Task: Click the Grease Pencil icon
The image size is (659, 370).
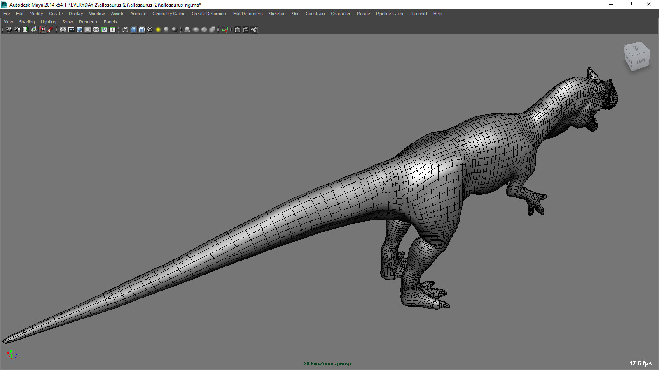Action: pos(50,30)
